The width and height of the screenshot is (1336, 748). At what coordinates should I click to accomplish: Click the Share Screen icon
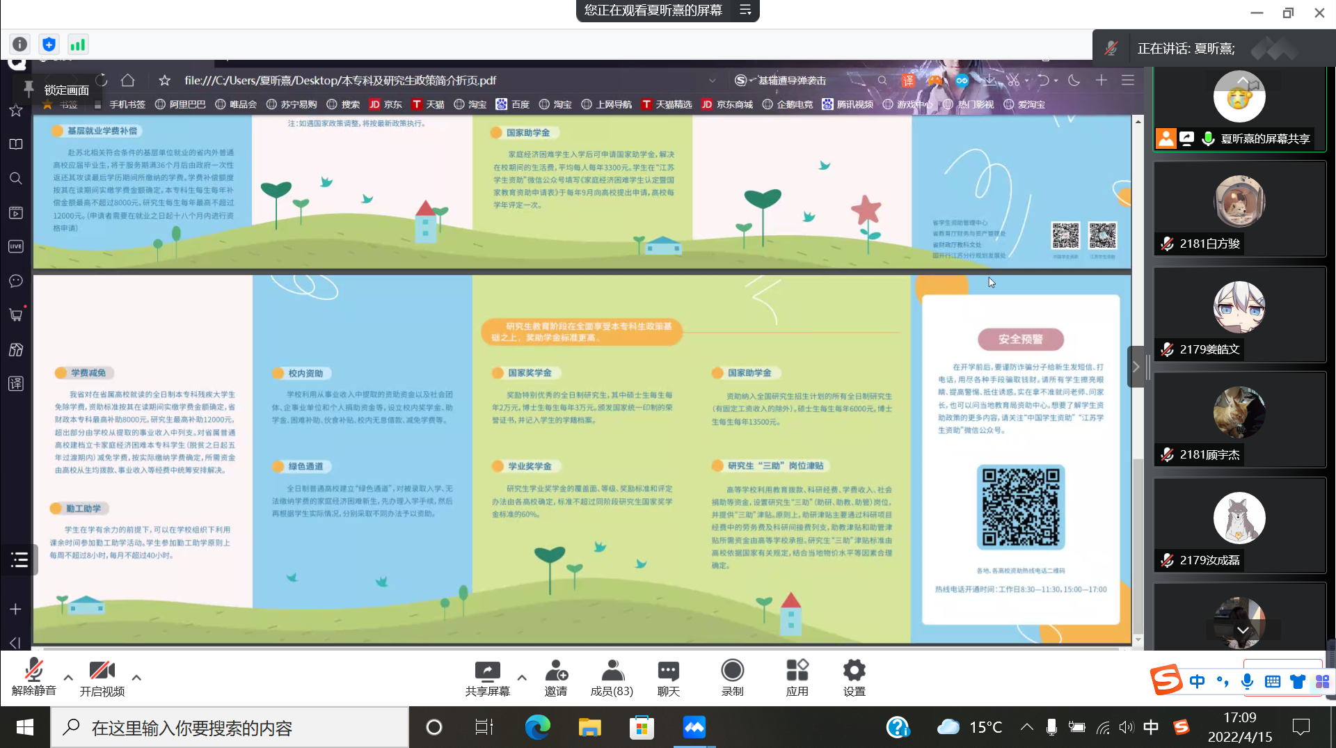[x=487, y=671]
